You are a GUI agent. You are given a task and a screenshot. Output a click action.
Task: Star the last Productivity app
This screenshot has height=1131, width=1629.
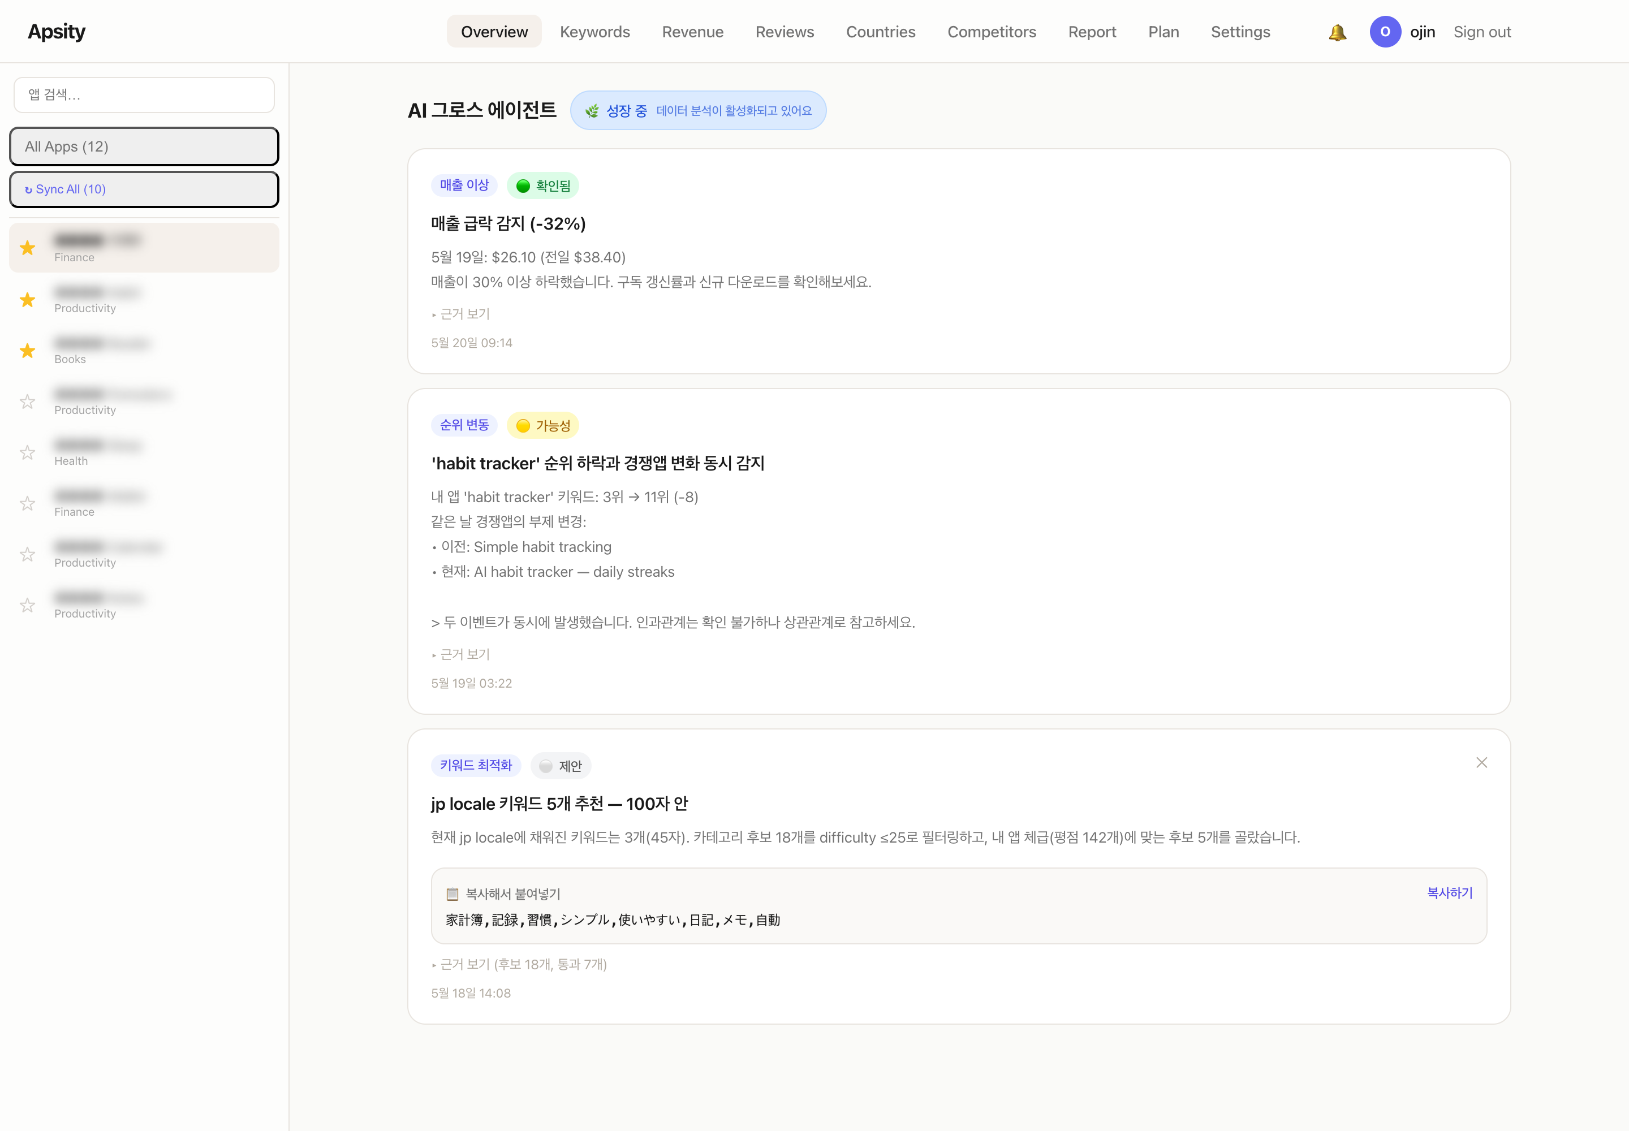point(28,605)
